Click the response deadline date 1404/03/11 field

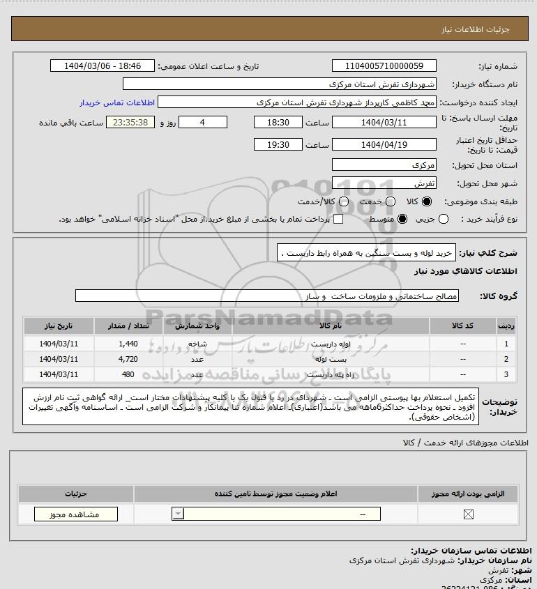click(x=384, y=123)
